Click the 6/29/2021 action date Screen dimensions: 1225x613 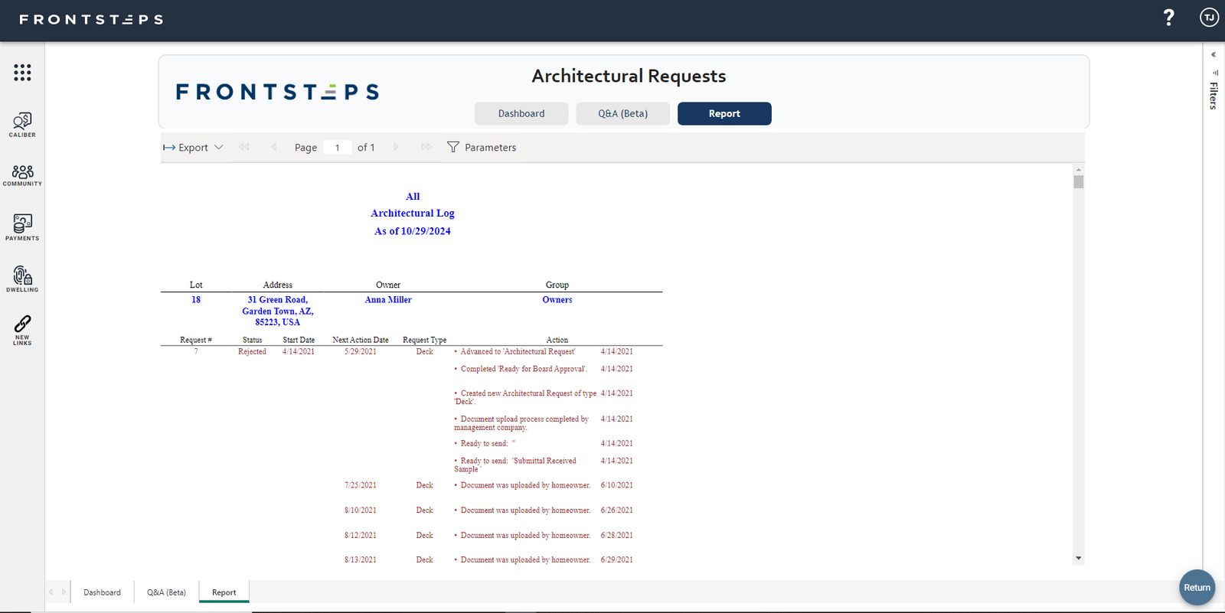pos(617,560)
